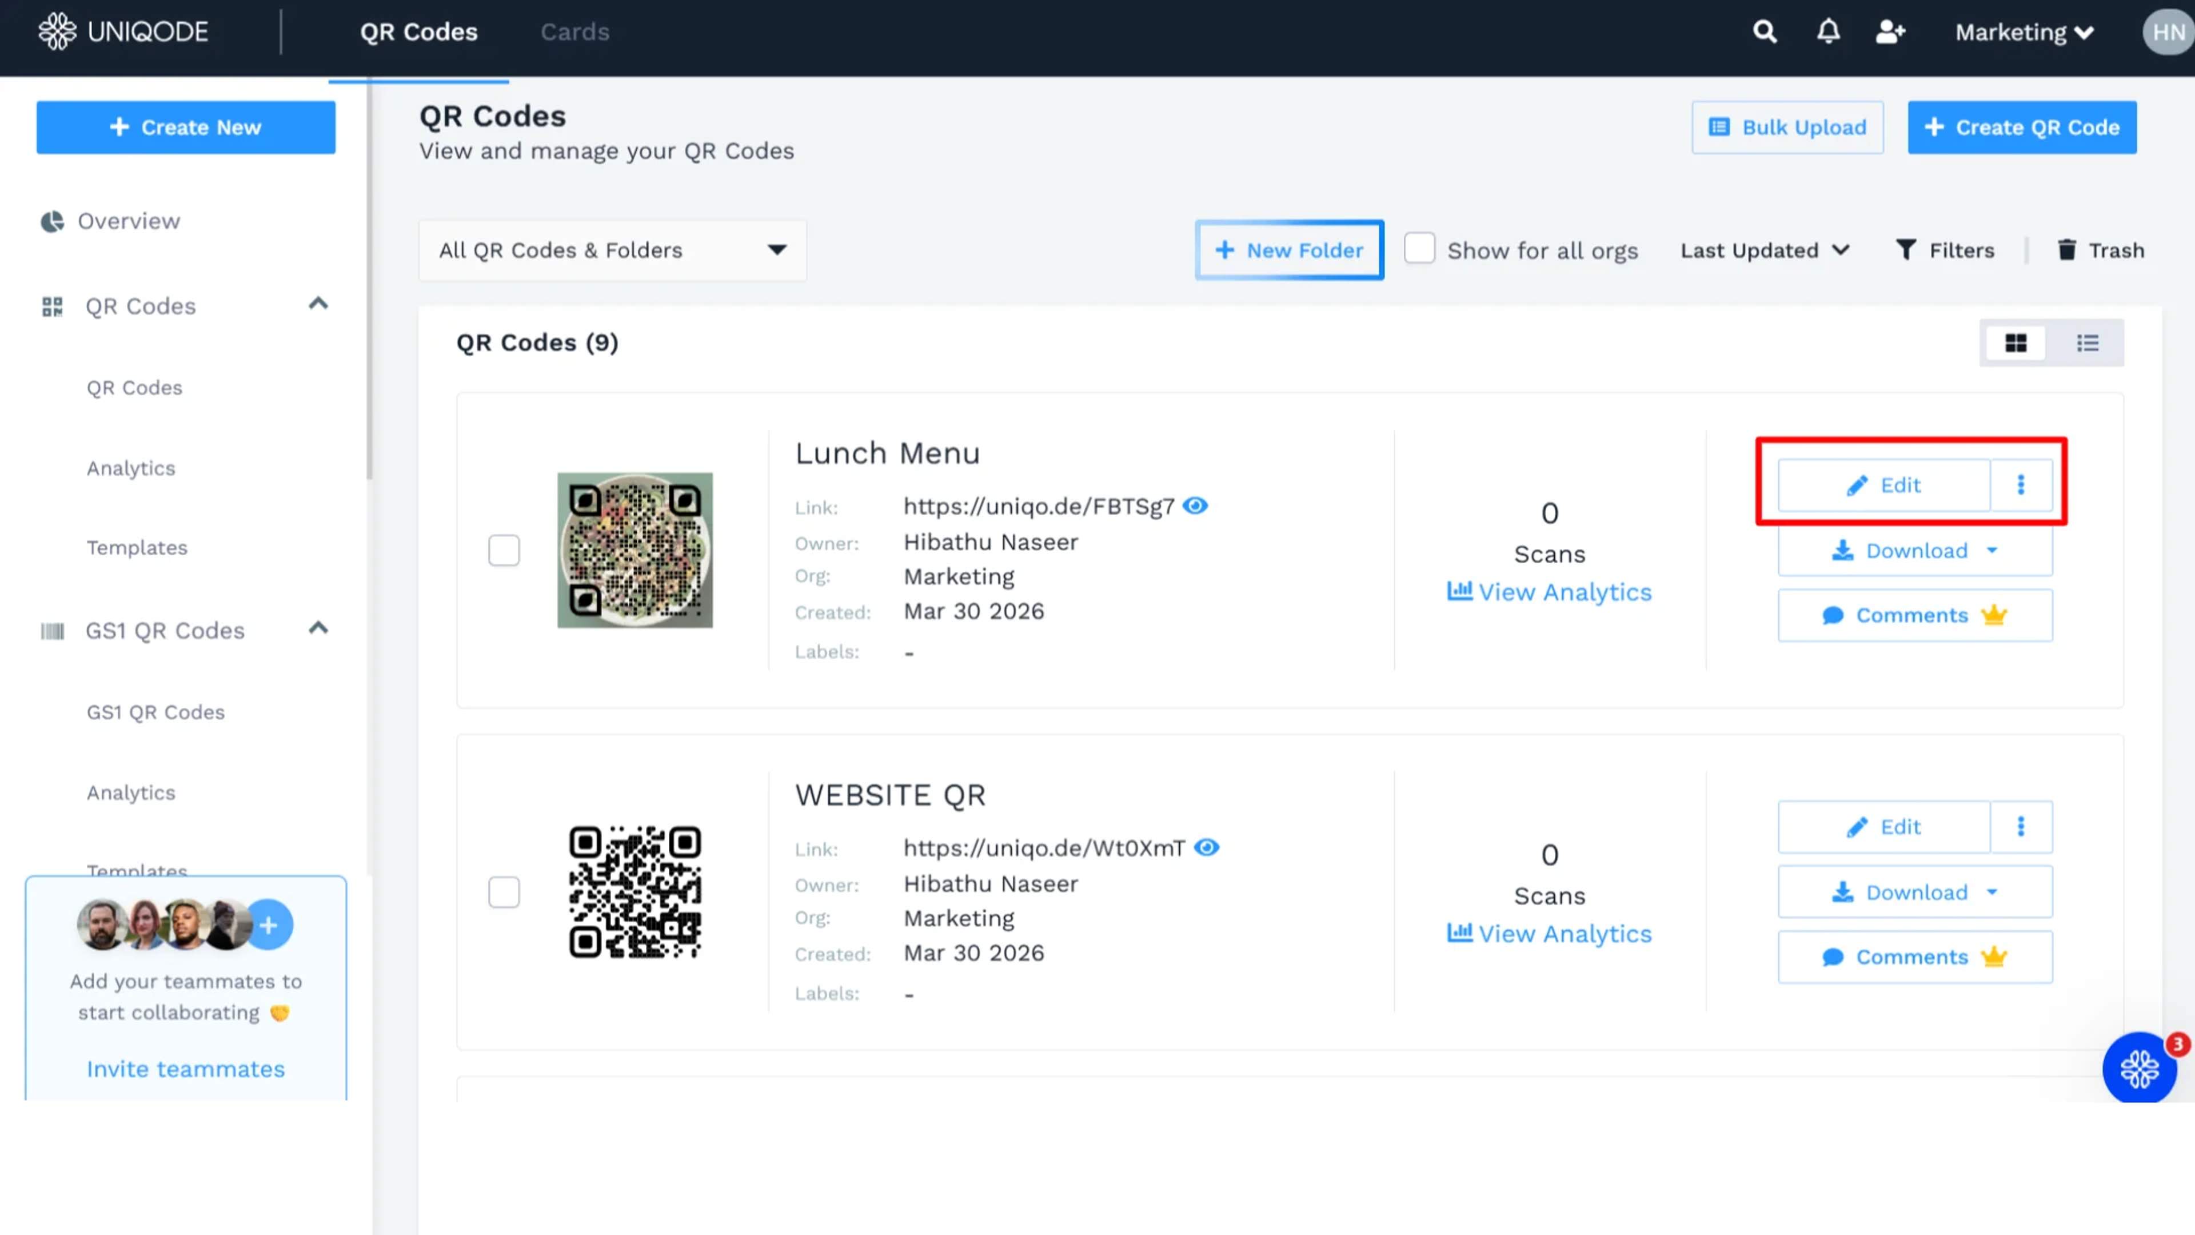Switch to grid view

(2015, 342)
